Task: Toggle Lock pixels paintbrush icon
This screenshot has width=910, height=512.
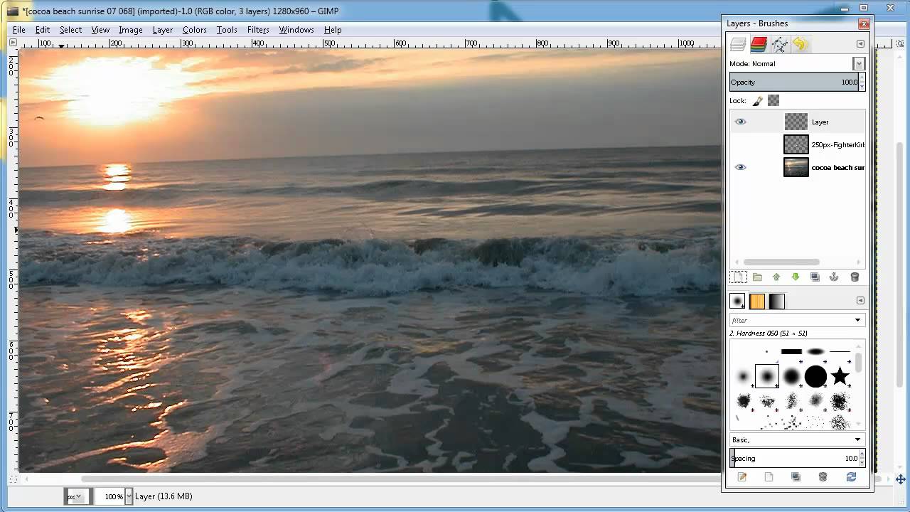Action: pyautogui.click(x=758, y=101)
